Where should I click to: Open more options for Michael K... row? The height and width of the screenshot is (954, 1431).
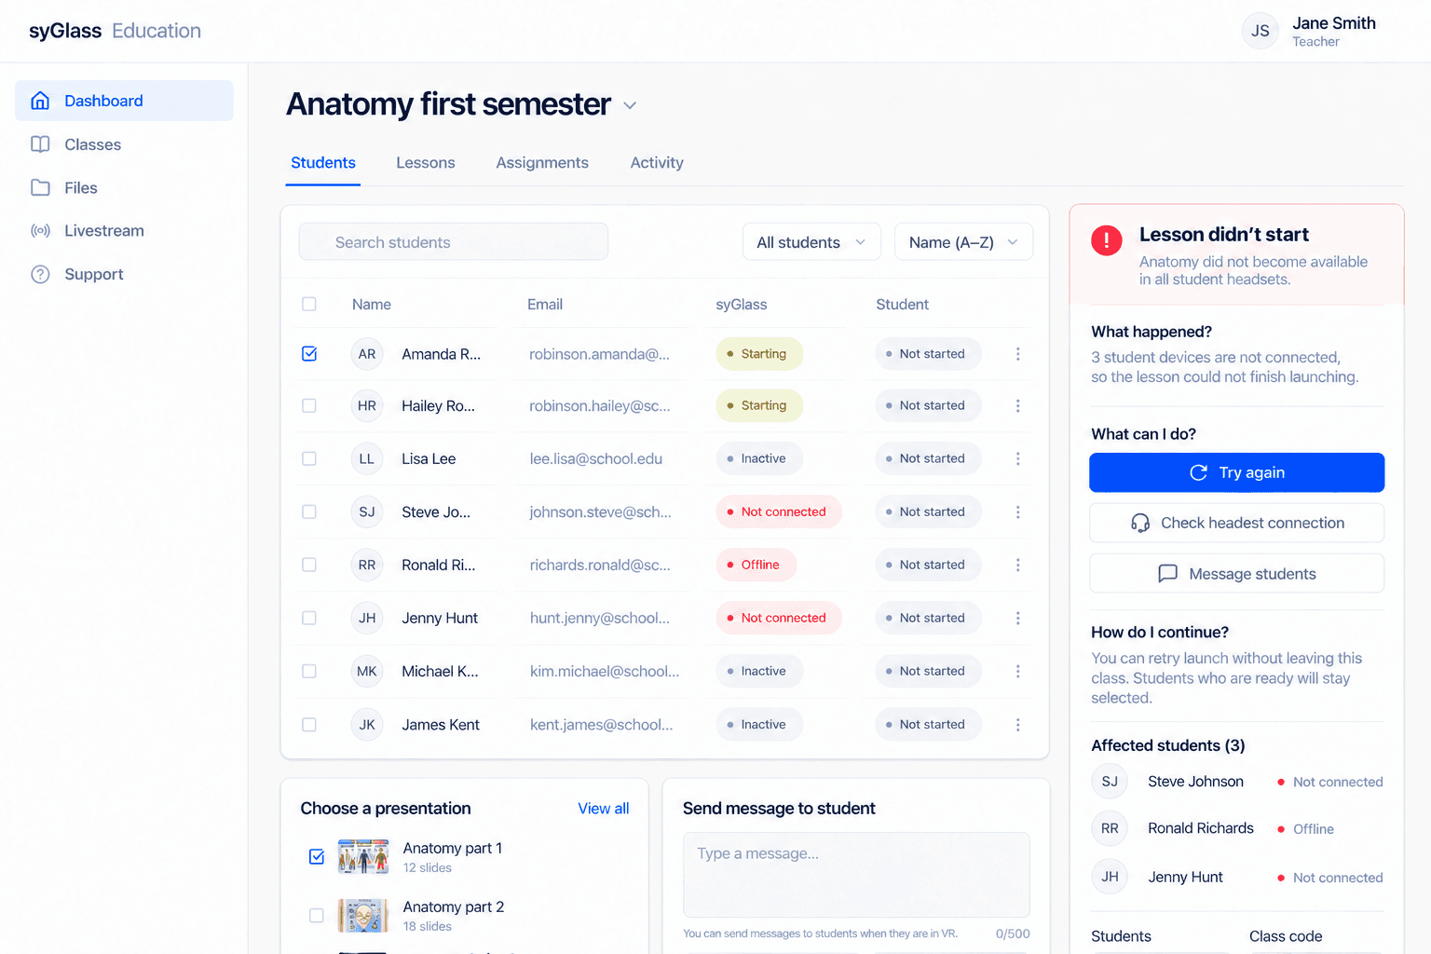[1017, 672]
